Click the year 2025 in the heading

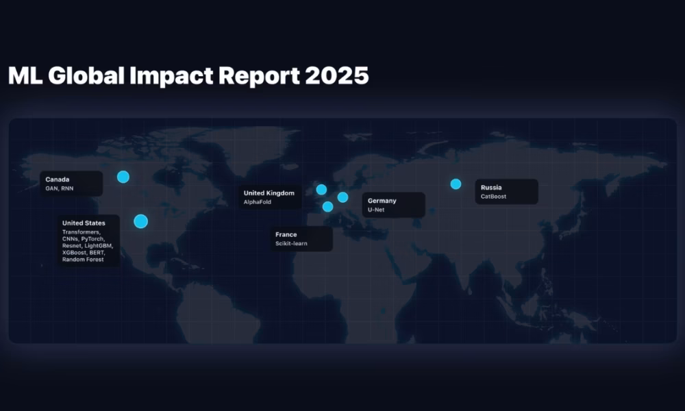[x=337, y=76]
